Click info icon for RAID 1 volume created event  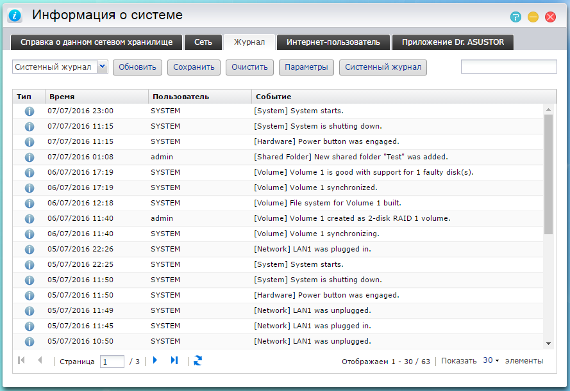click(x=29, y=219)
